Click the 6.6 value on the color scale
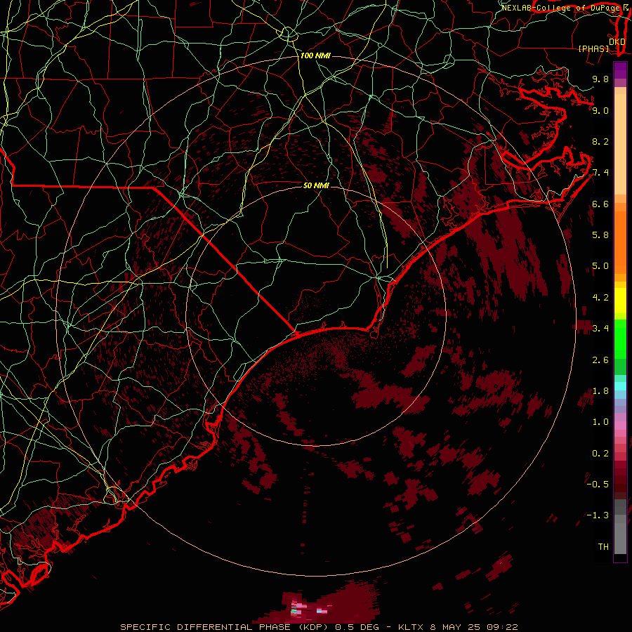Image resolution: width=632 pixels, height=632 pixels. pos(600,204)
